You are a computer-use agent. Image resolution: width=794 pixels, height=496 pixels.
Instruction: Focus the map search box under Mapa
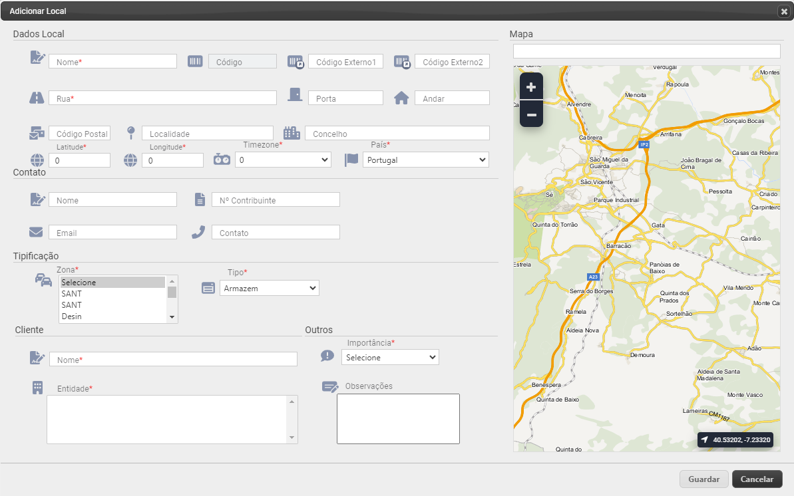647,51
